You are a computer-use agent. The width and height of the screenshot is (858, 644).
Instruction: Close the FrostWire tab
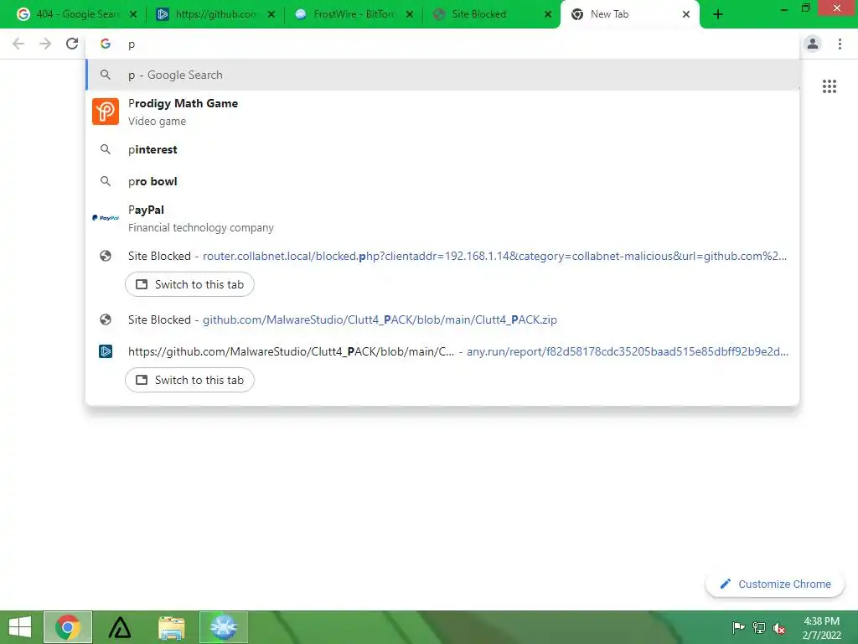click(x=409, y=15)
